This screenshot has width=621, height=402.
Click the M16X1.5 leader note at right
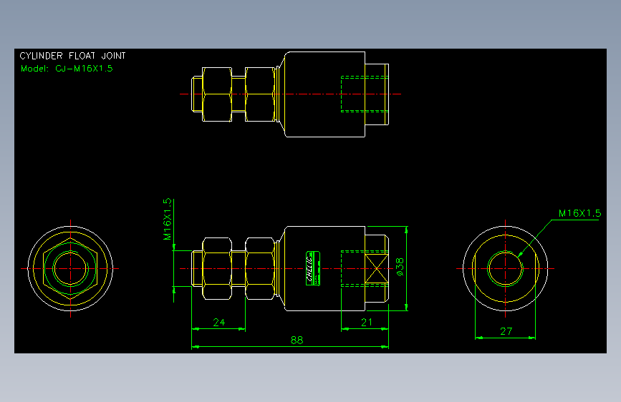click(579, 213)
